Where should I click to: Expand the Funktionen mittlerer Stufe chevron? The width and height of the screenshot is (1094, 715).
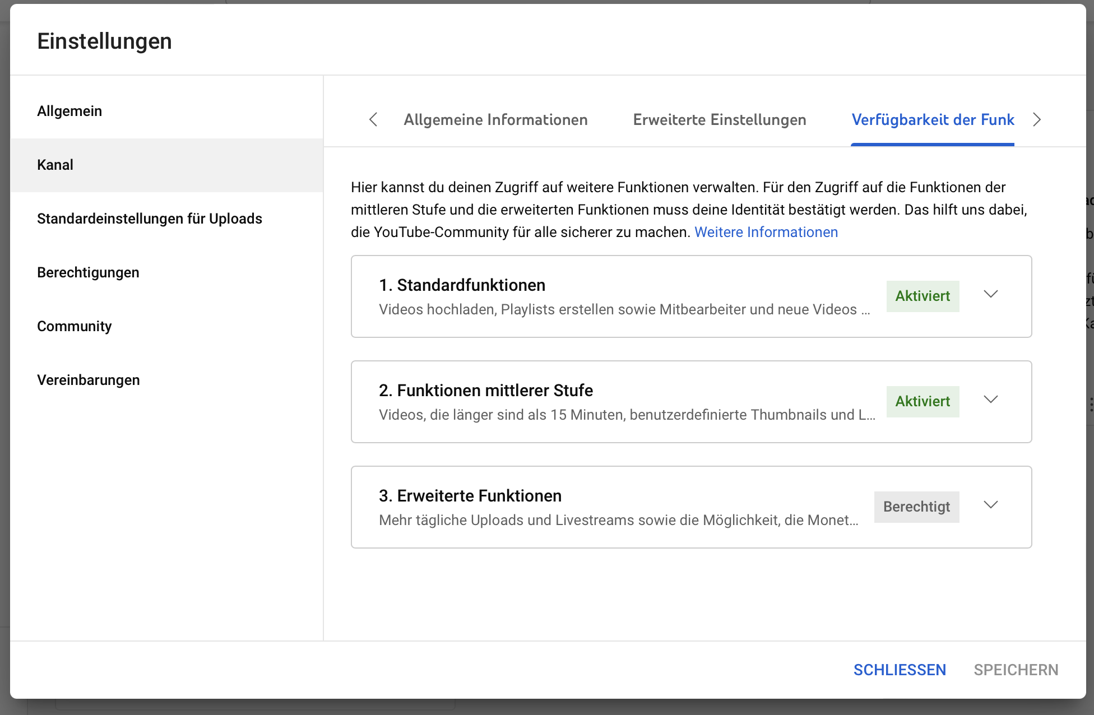990,400
